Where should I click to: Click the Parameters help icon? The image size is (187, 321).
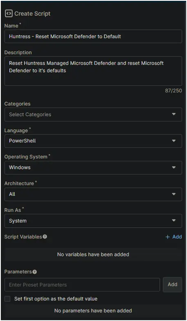tap(35, 272)
